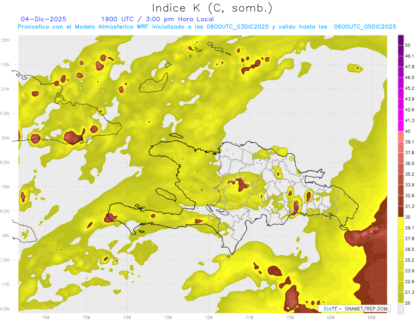The height and width of the screenshot is (322, 417).
Task: Select the "39.1" color scale value
Action: [x=410, y=142]
